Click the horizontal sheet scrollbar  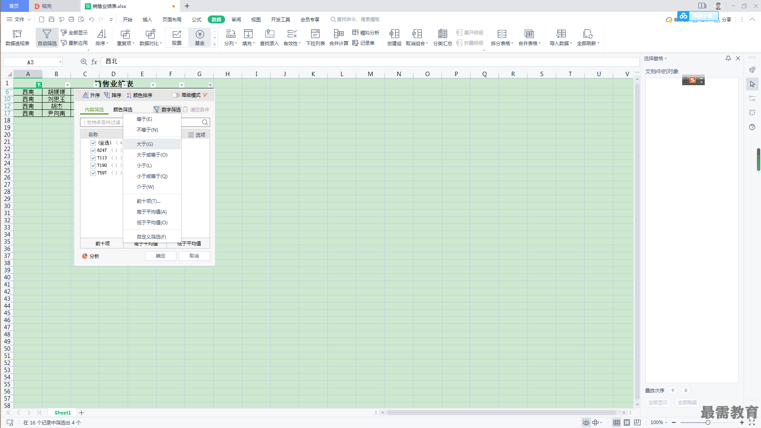point(502,413)
